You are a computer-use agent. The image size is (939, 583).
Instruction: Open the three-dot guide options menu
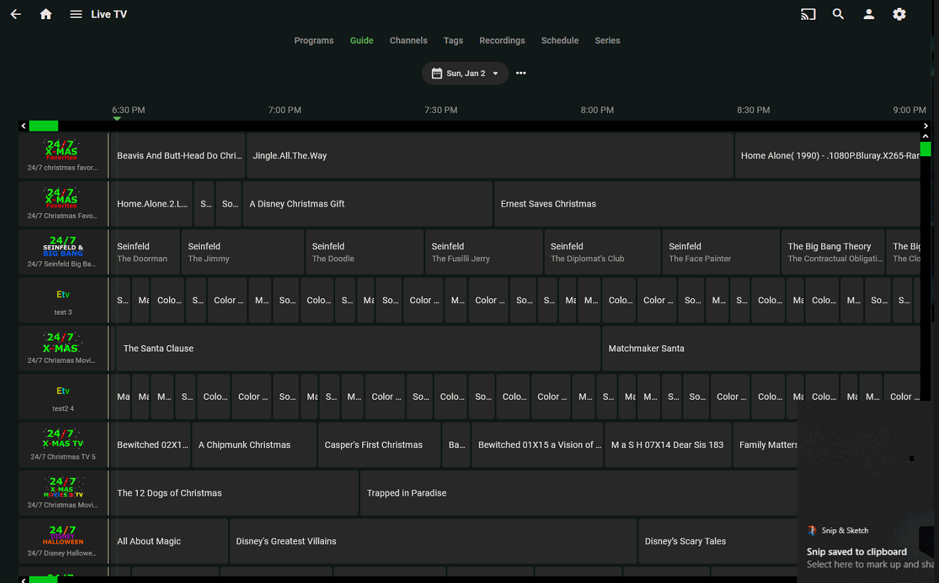[521, 73]
